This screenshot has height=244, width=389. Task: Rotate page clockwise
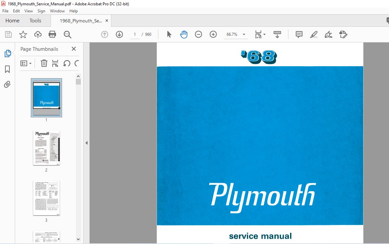[x=77, y=63]
